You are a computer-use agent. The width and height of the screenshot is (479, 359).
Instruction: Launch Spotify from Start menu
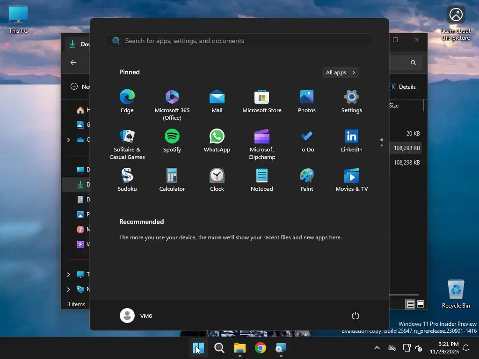[x=172, y=141]
